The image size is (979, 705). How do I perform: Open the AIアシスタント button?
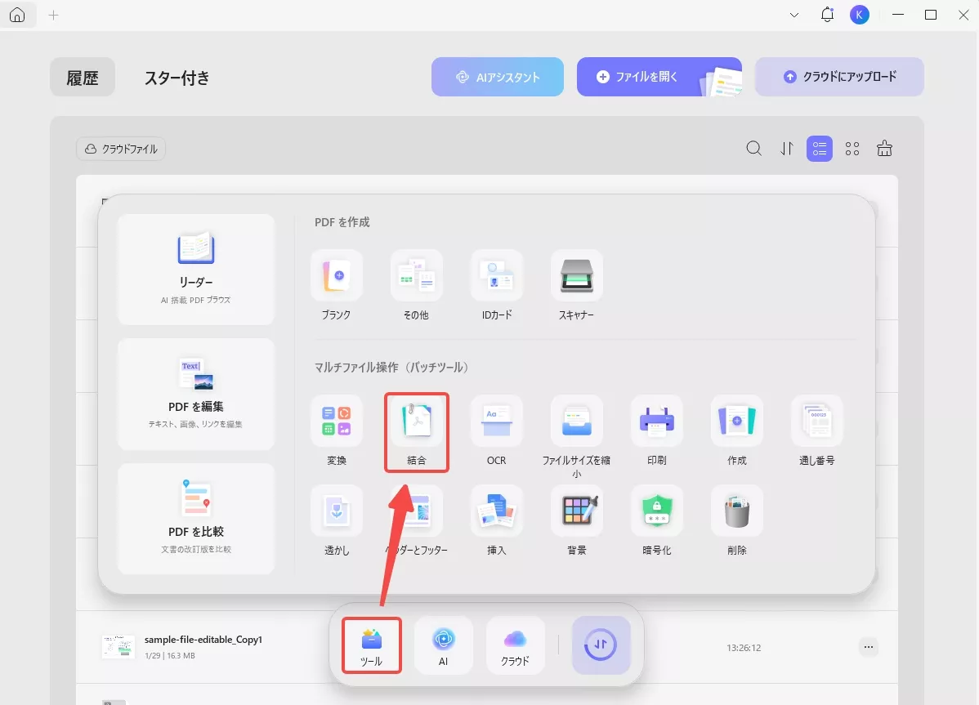498,77
